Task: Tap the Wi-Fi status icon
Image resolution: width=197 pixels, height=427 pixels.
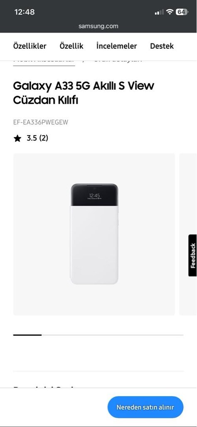Action: (x=170, y=12)
